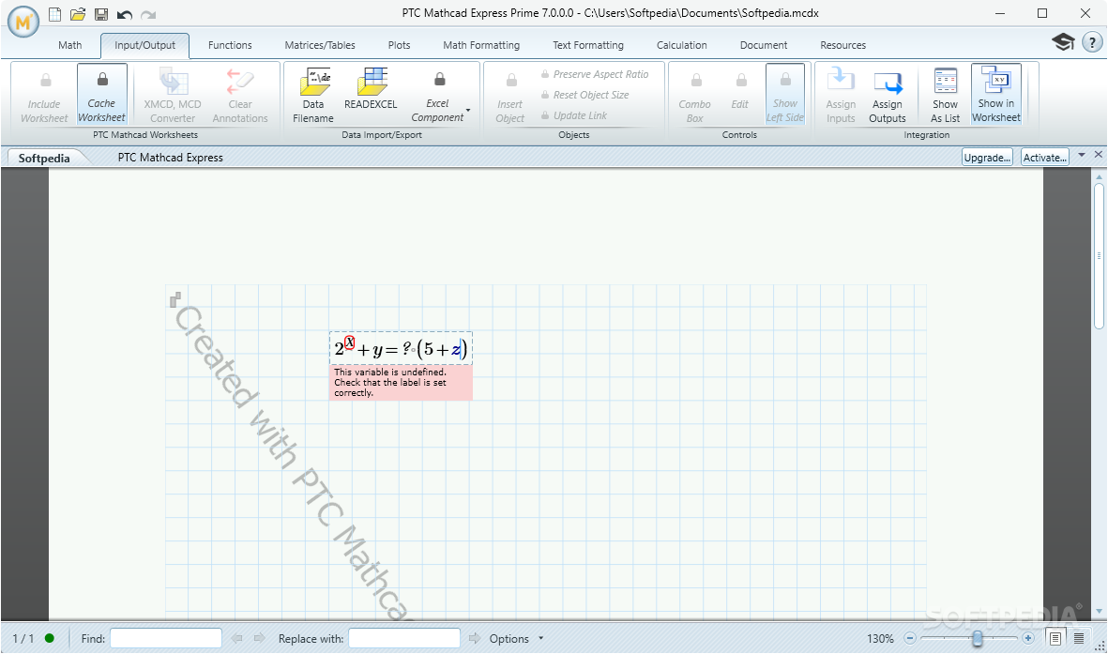1108x654 pixels.
Task: Open the Mathcad application menu button
Action: point(23,22)
